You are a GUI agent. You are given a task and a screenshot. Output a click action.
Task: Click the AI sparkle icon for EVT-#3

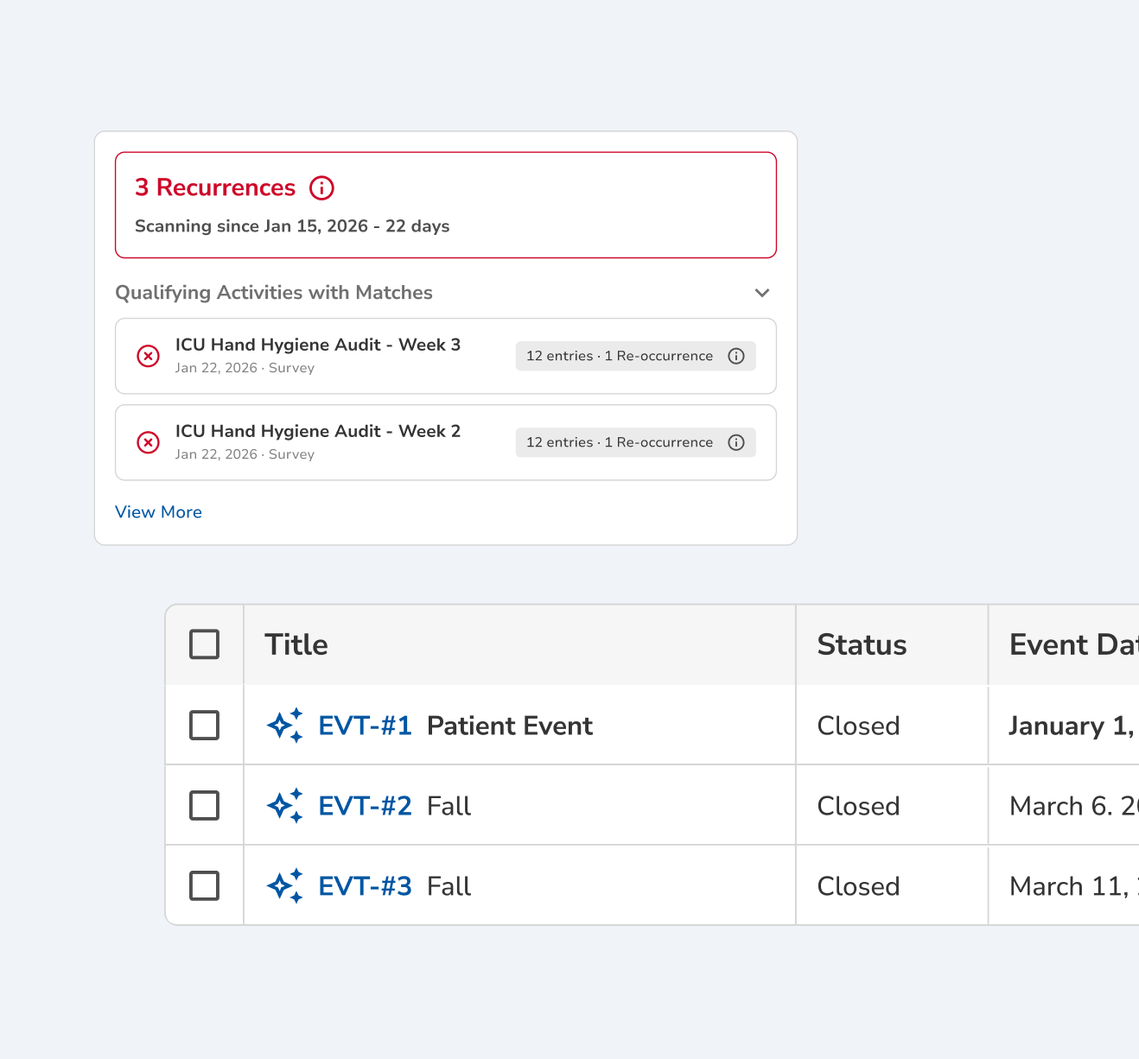click(x=285, y=886)
